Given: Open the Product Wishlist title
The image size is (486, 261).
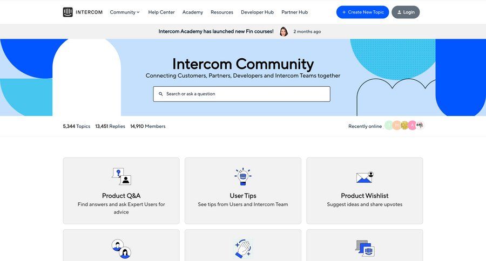Looking at the screenshot, I should click(364, 196).
